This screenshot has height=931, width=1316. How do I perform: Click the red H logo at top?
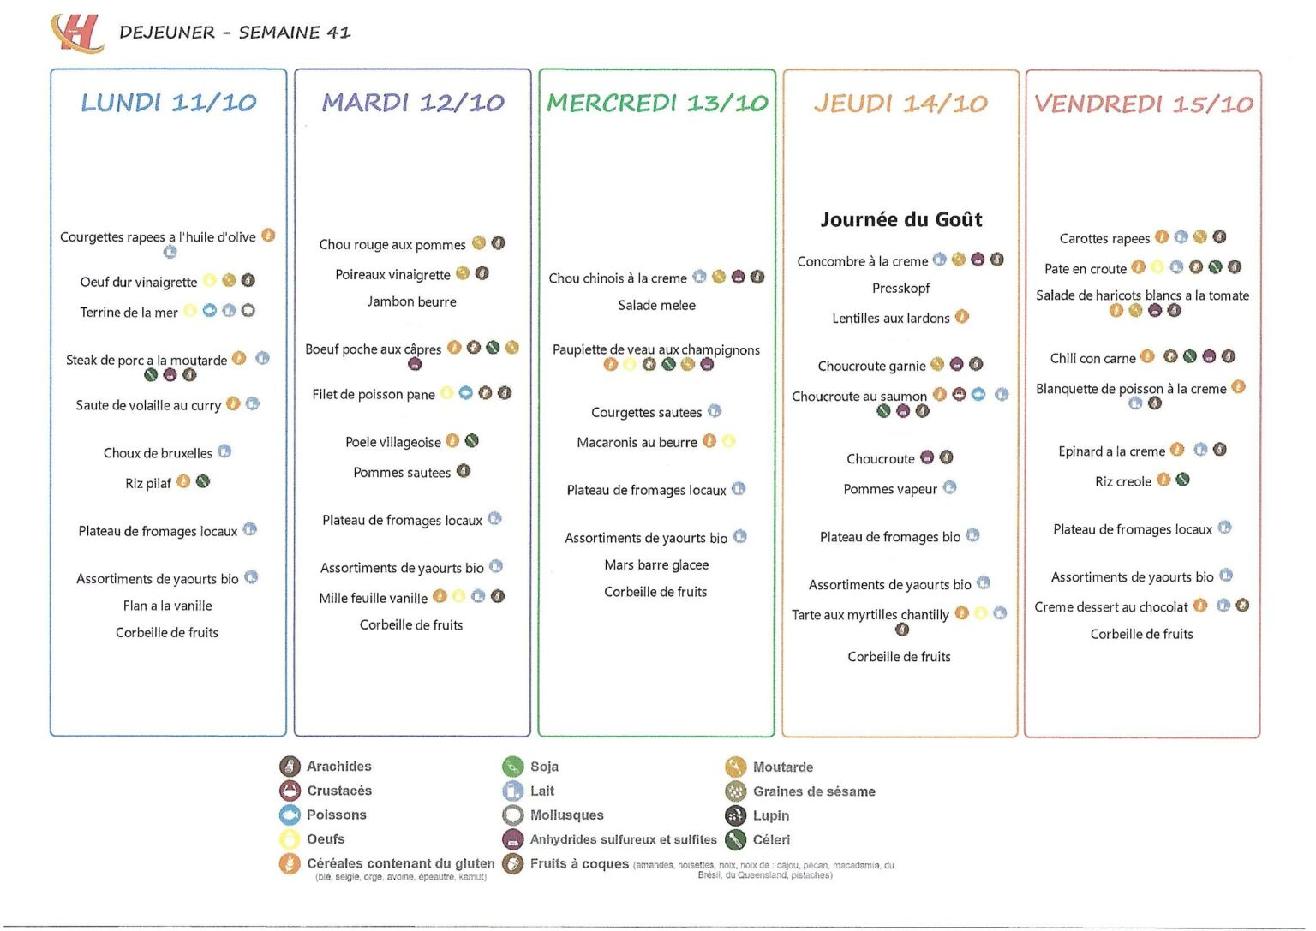[x=77, y=33]
